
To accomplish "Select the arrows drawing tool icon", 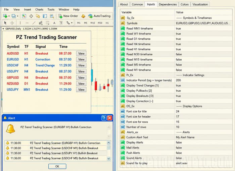I will click(68, 23).
